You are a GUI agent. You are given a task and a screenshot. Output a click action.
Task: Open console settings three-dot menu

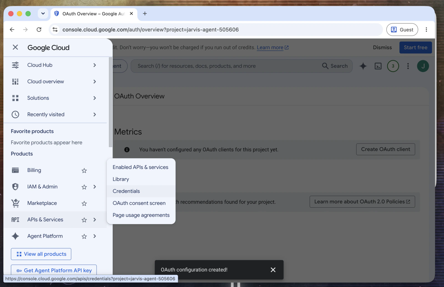[408, 66]
